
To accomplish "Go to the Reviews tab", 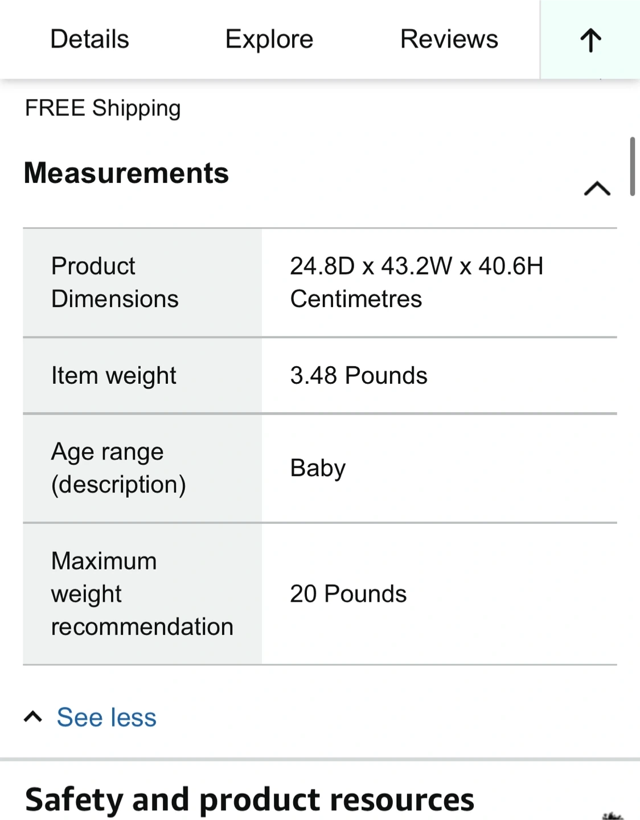I will click(449, 39).
